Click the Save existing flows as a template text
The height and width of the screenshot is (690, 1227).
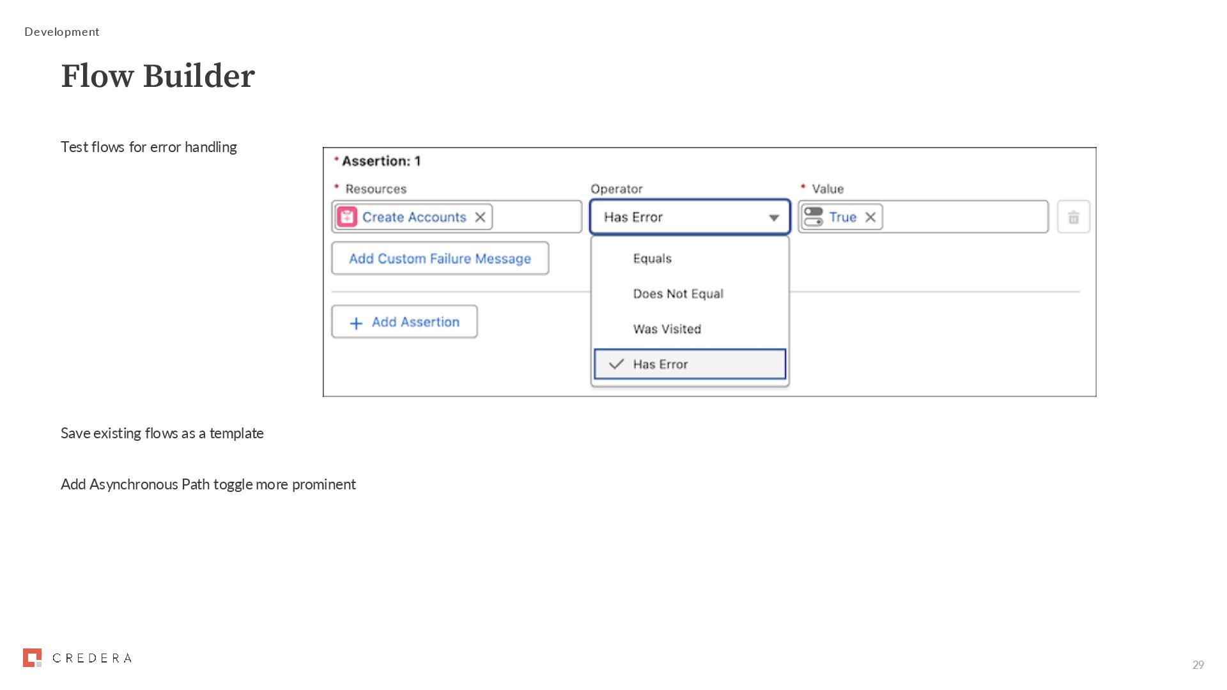[162, 433]
